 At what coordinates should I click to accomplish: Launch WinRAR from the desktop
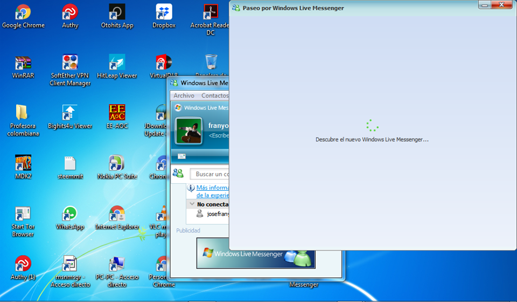tap(23, 67)
